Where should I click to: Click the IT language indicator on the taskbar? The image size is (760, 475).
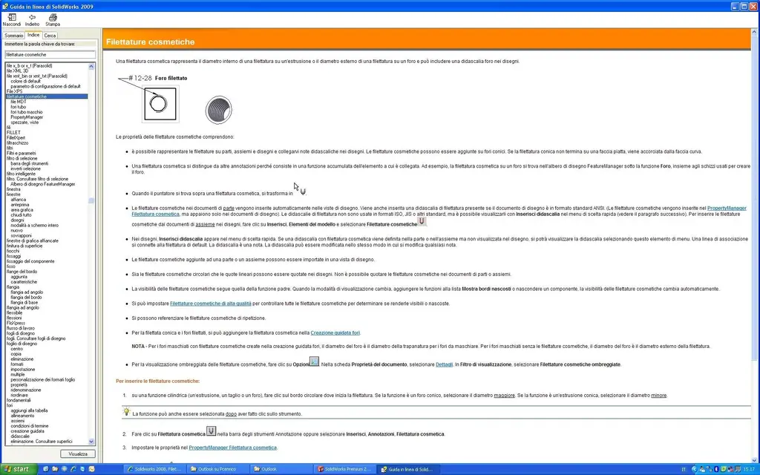point(684,469)
